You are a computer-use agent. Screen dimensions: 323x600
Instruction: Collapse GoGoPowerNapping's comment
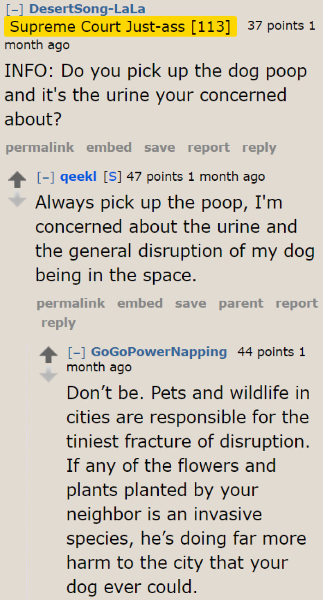[x=76, y=351]
